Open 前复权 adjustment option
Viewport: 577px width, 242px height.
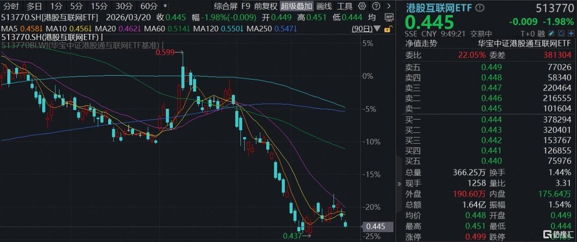click(x=265, y=6)
